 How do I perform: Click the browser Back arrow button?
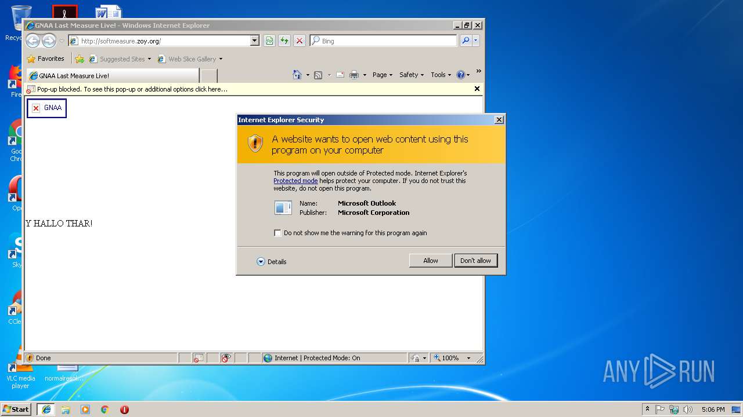tap(33, 41)
